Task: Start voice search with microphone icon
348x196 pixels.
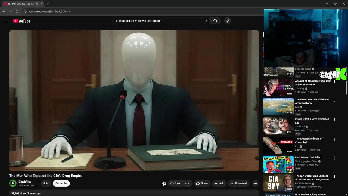Action: click(228, 21)
